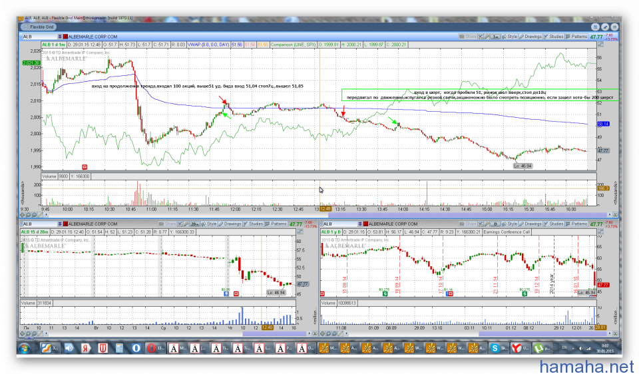Open Patterns menu of the 15d chart

coord(276,224)
